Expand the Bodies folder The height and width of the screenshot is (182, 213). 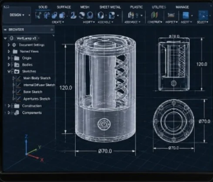[x=9, y=65]
